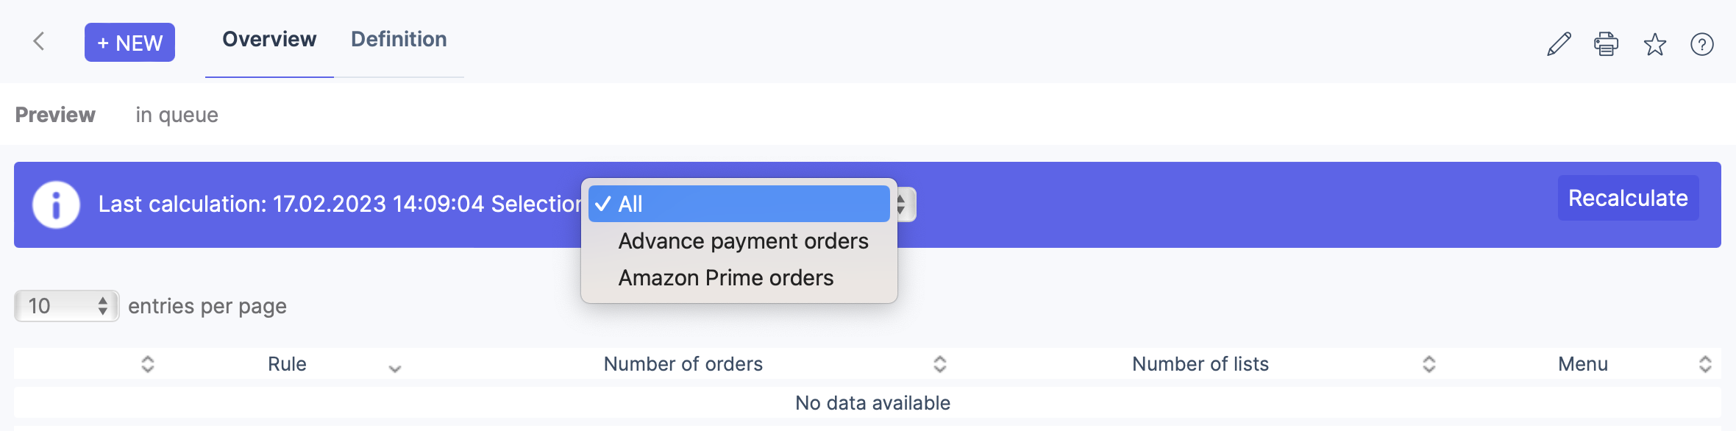Switch to the Definition tab
Viewport: 1736px width, 431px height.
[399, 40]
